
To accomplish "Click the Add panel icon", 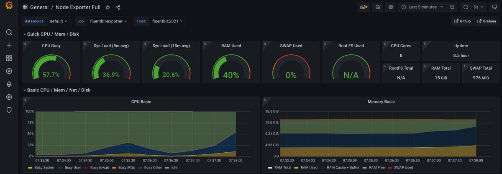I will [x=364, y=7].
